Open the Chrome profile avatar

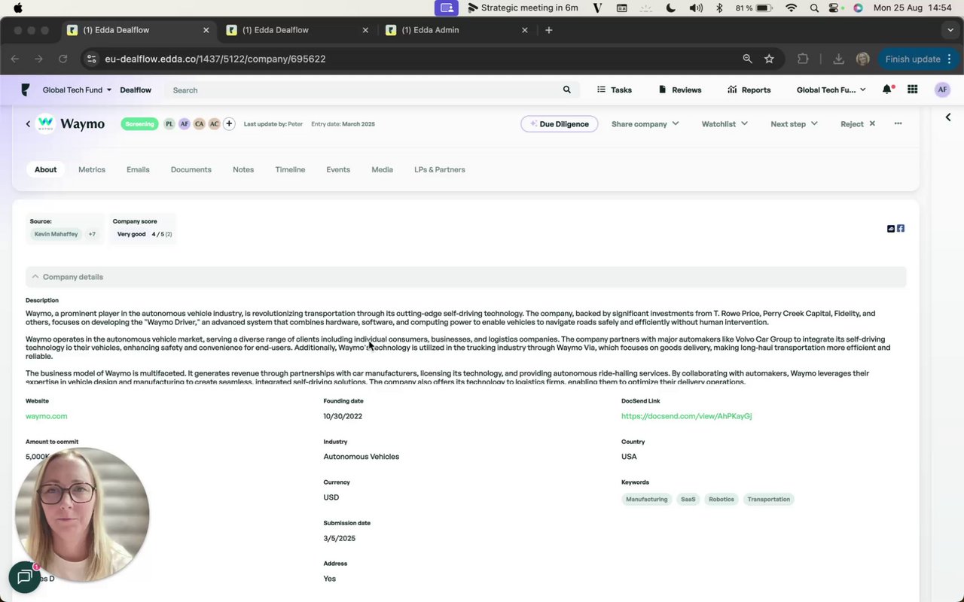point(863,59)
